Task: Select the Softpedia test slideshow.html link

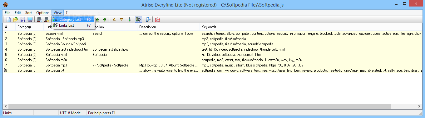Action: coord(67,49)
